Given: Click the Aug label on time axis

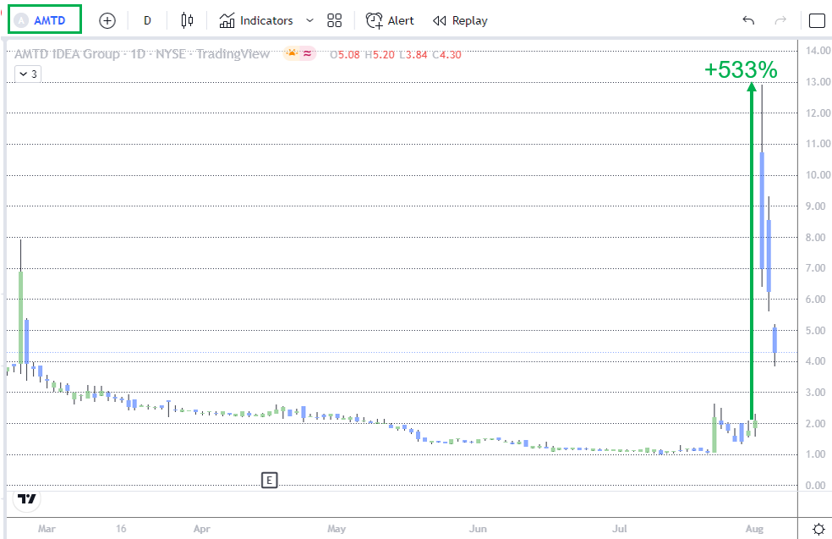Looking at the screenshot, I should pos(754,529).
